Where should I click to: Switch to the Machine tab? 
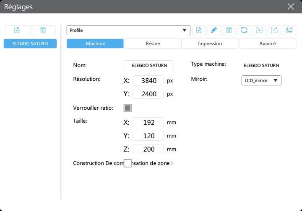tap(95, 44)
